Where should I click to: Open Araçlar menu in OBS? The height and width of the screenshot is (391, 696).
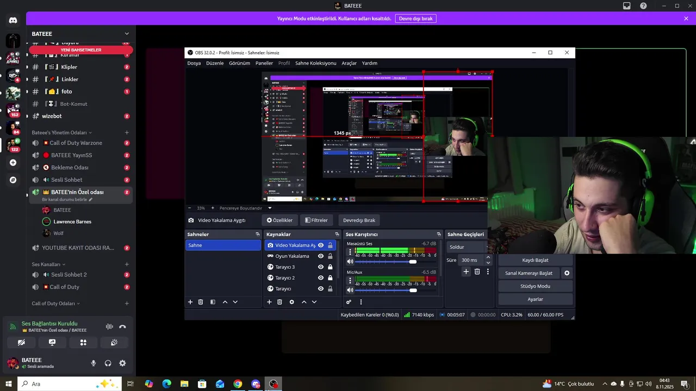349,63
